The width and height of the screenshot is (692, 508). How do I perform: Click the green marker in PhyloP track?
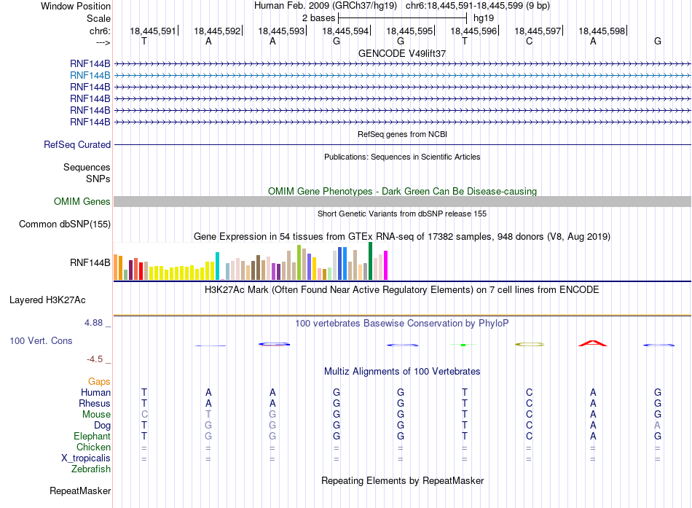pos(463,345)
